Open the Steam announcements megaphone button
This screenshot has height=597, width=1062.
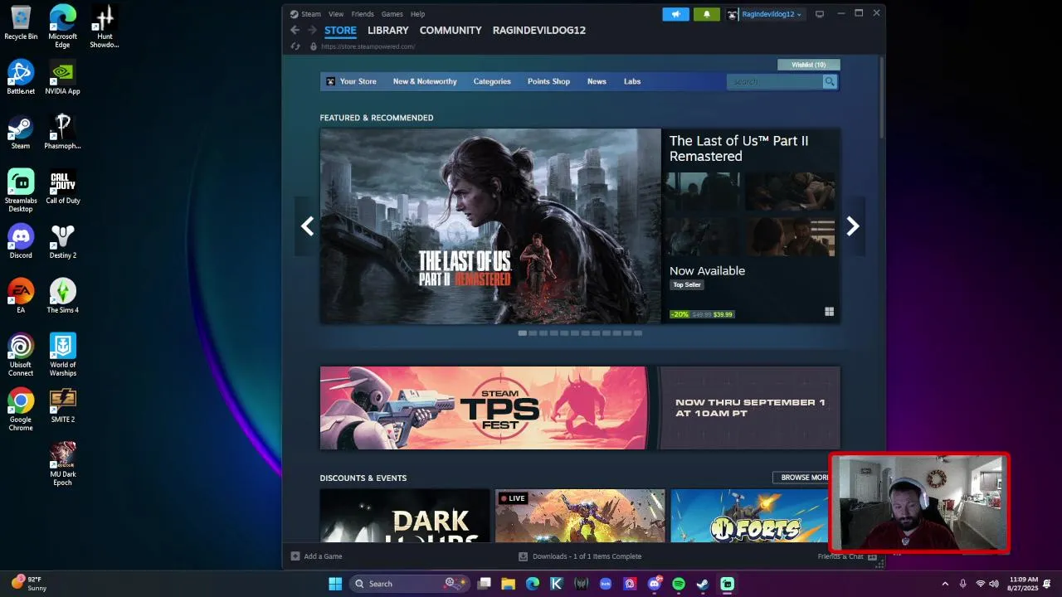pos(675,14)
